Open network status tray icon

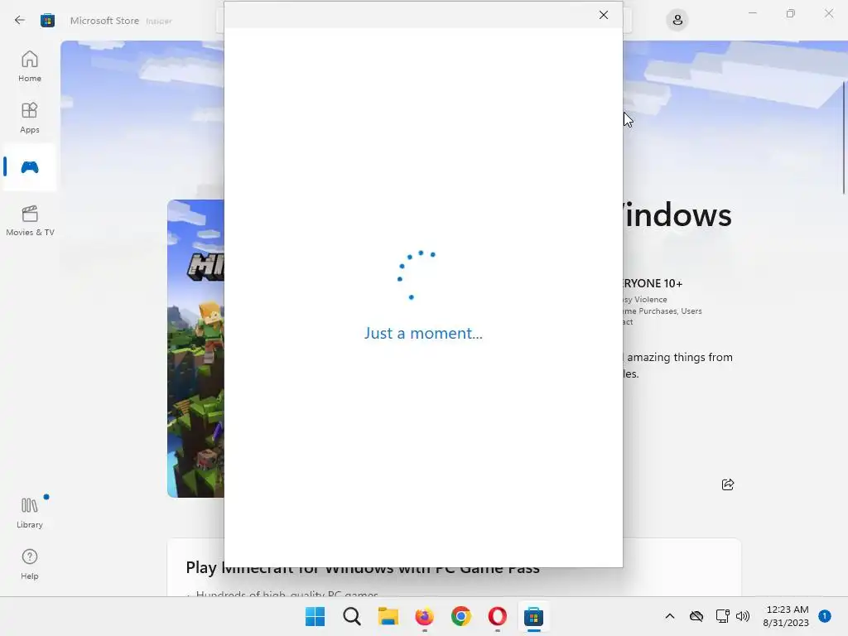(x=722, y=616)
